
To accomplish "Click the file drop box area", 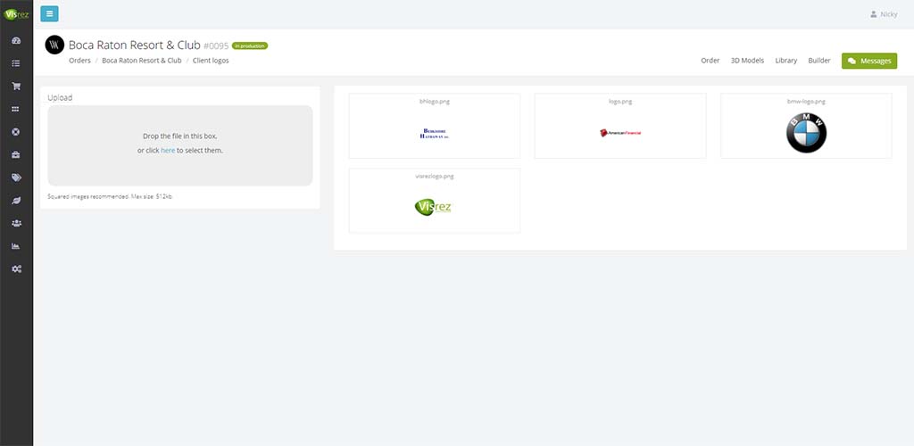I will tap(180, 145).
